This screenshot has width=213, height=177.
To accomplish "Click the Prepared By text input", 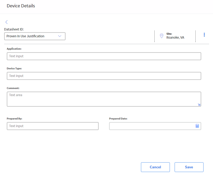I will [53, 126].
